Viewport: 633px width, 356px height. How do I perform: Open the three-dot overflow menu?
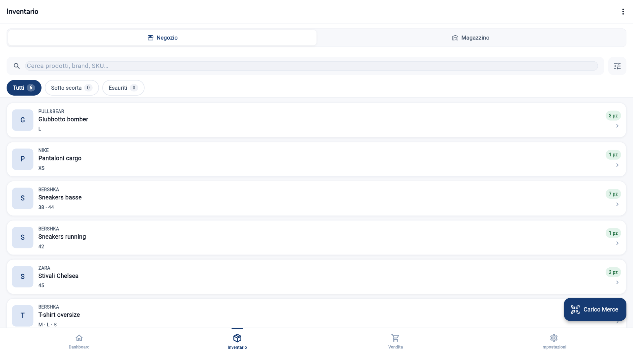tap(623, 12)
